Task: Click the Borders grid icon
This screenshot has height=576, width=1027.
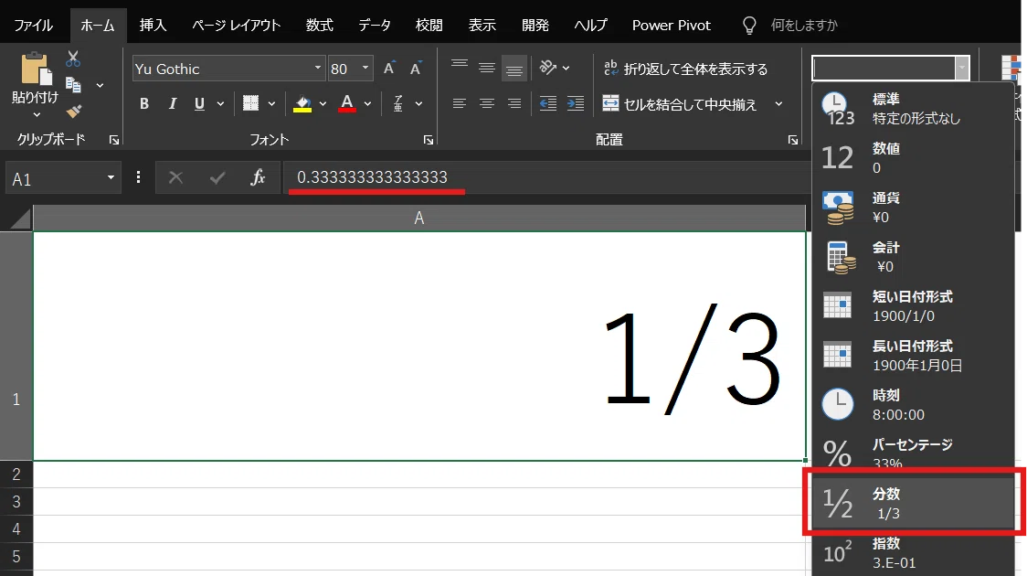Action: 250,103
